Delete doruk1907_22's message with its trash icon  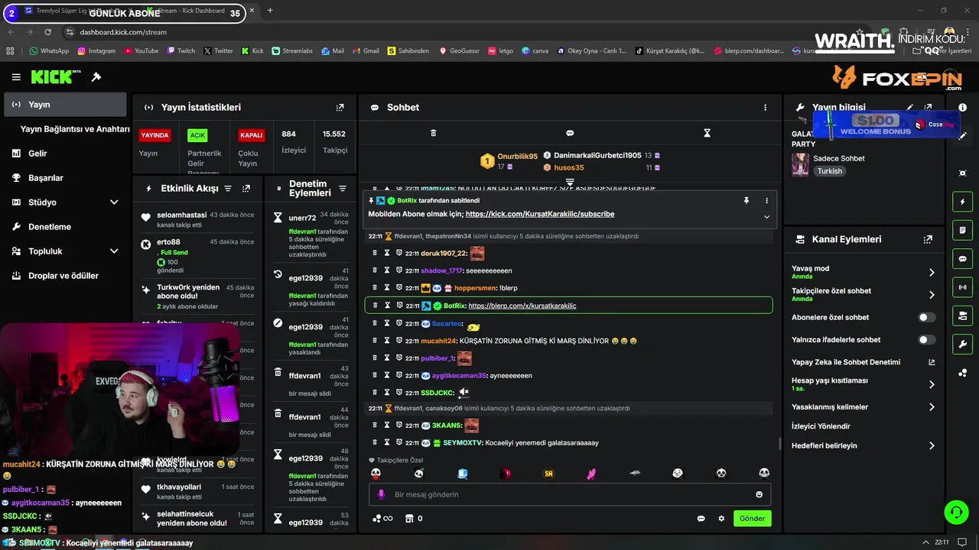[375, 253]
